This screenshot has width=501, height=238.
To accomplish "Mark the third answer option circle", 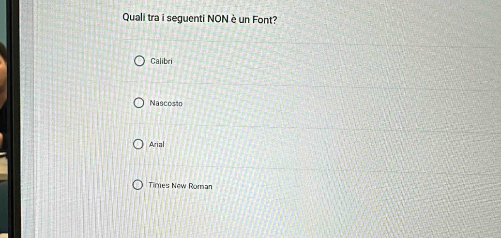I will [x=138, y=144].
